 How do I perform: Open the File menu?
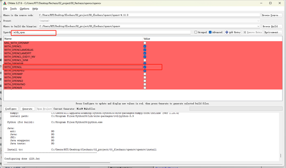5,9
